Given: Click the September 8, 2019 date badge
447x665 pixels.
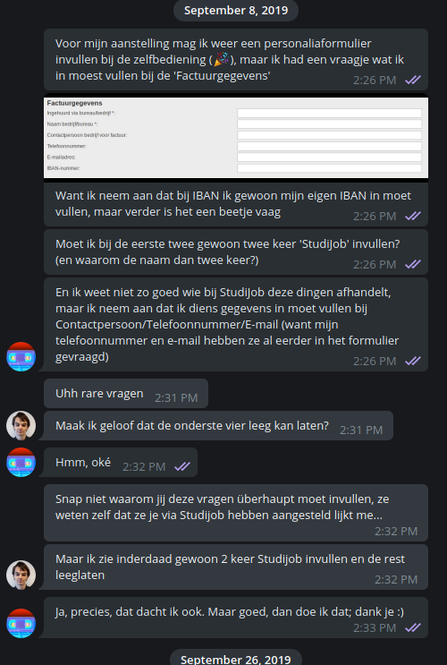Looking at the screenshot, I should (x=236, y=10).
